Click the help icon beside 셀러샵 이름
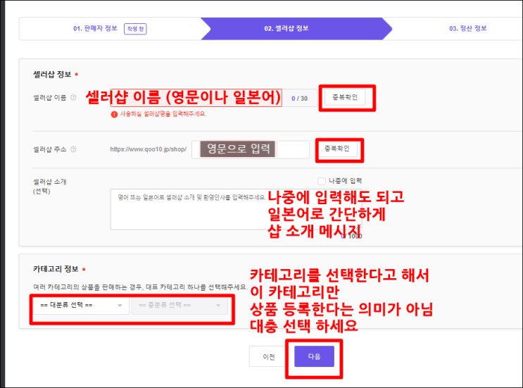523x388 pixels. click(73, 97)
